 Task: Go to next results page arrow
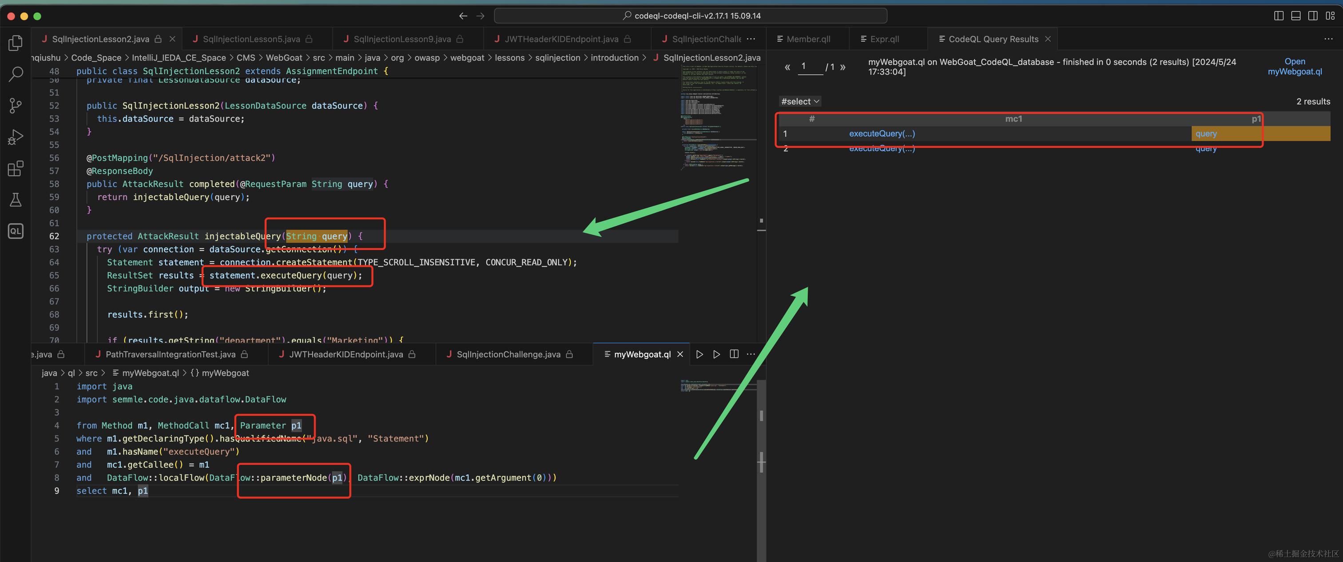coord(843,67)
